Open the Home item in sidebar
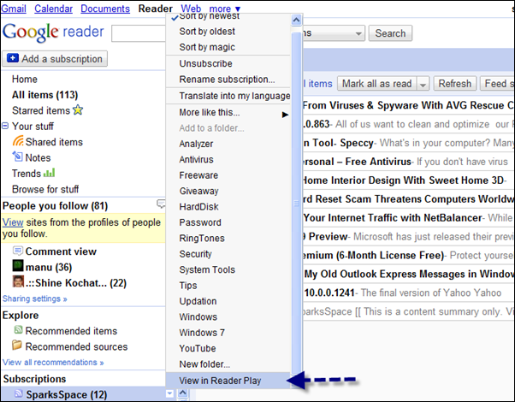 coord(25,80)
